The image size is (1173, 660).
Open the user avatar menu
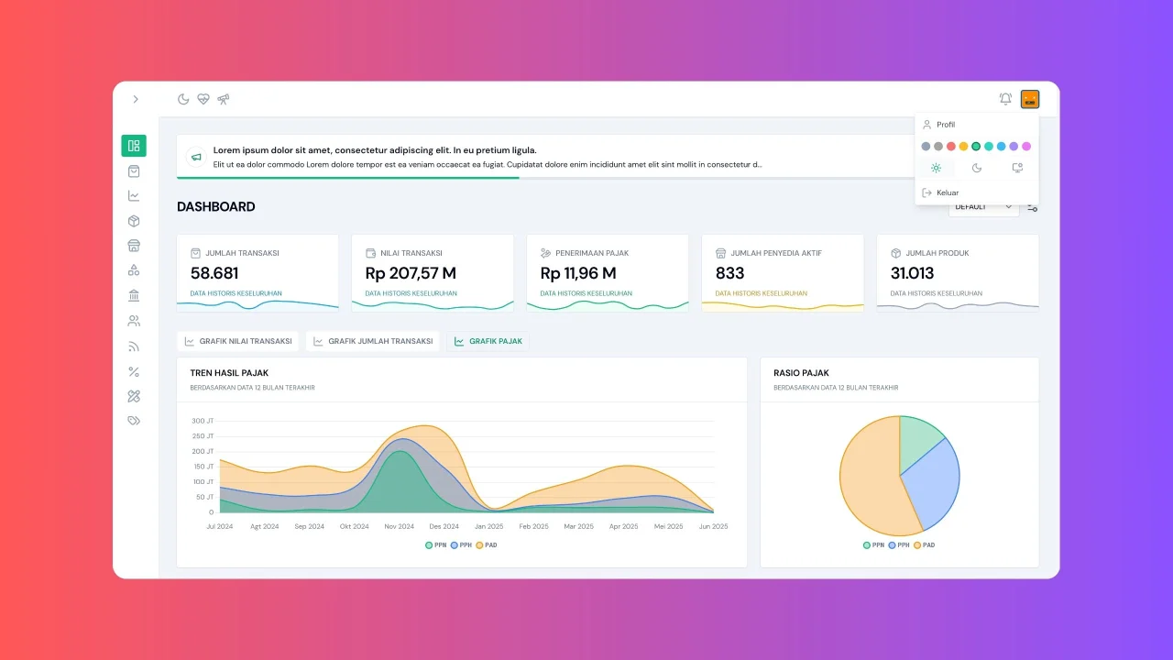point(1030,99)
